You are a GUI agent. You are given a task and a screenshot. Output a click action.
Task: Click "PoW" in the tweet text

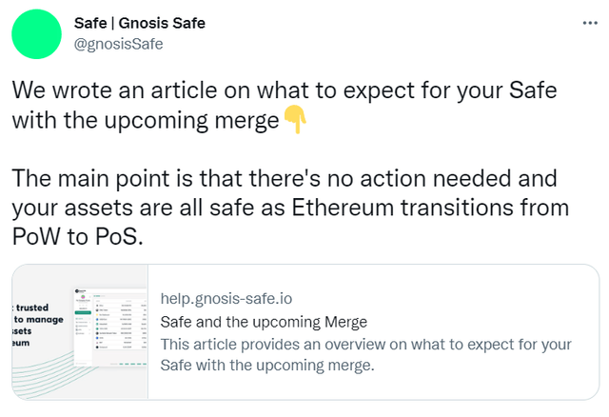pos(36,236)
